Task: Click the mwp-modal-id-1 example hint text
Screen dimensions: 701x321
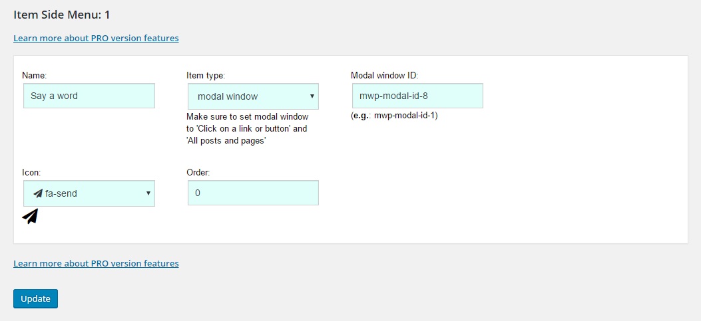Action: click(x=394, y=115)
